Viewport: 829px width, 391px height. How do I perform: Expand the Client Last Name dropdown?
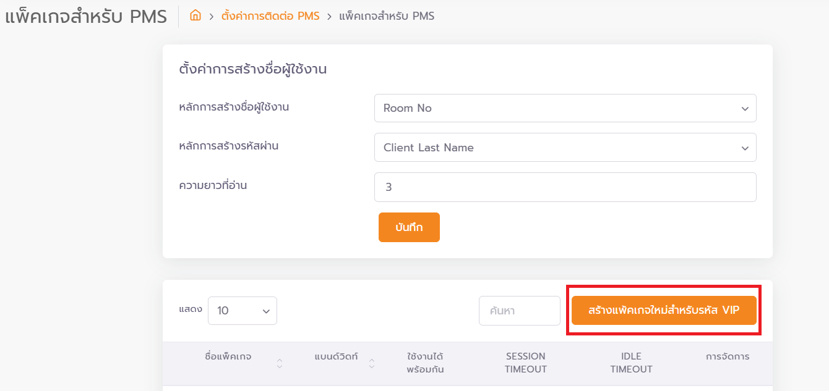pos(565,148)
